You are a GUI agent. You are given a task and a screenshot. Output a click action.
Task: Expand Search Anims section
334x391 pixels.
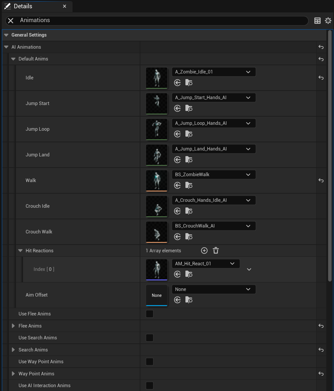coord(13,350)
